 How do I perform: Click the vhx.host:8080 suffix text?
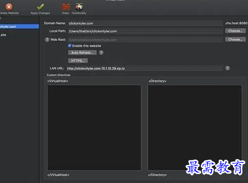coord(236,23)
